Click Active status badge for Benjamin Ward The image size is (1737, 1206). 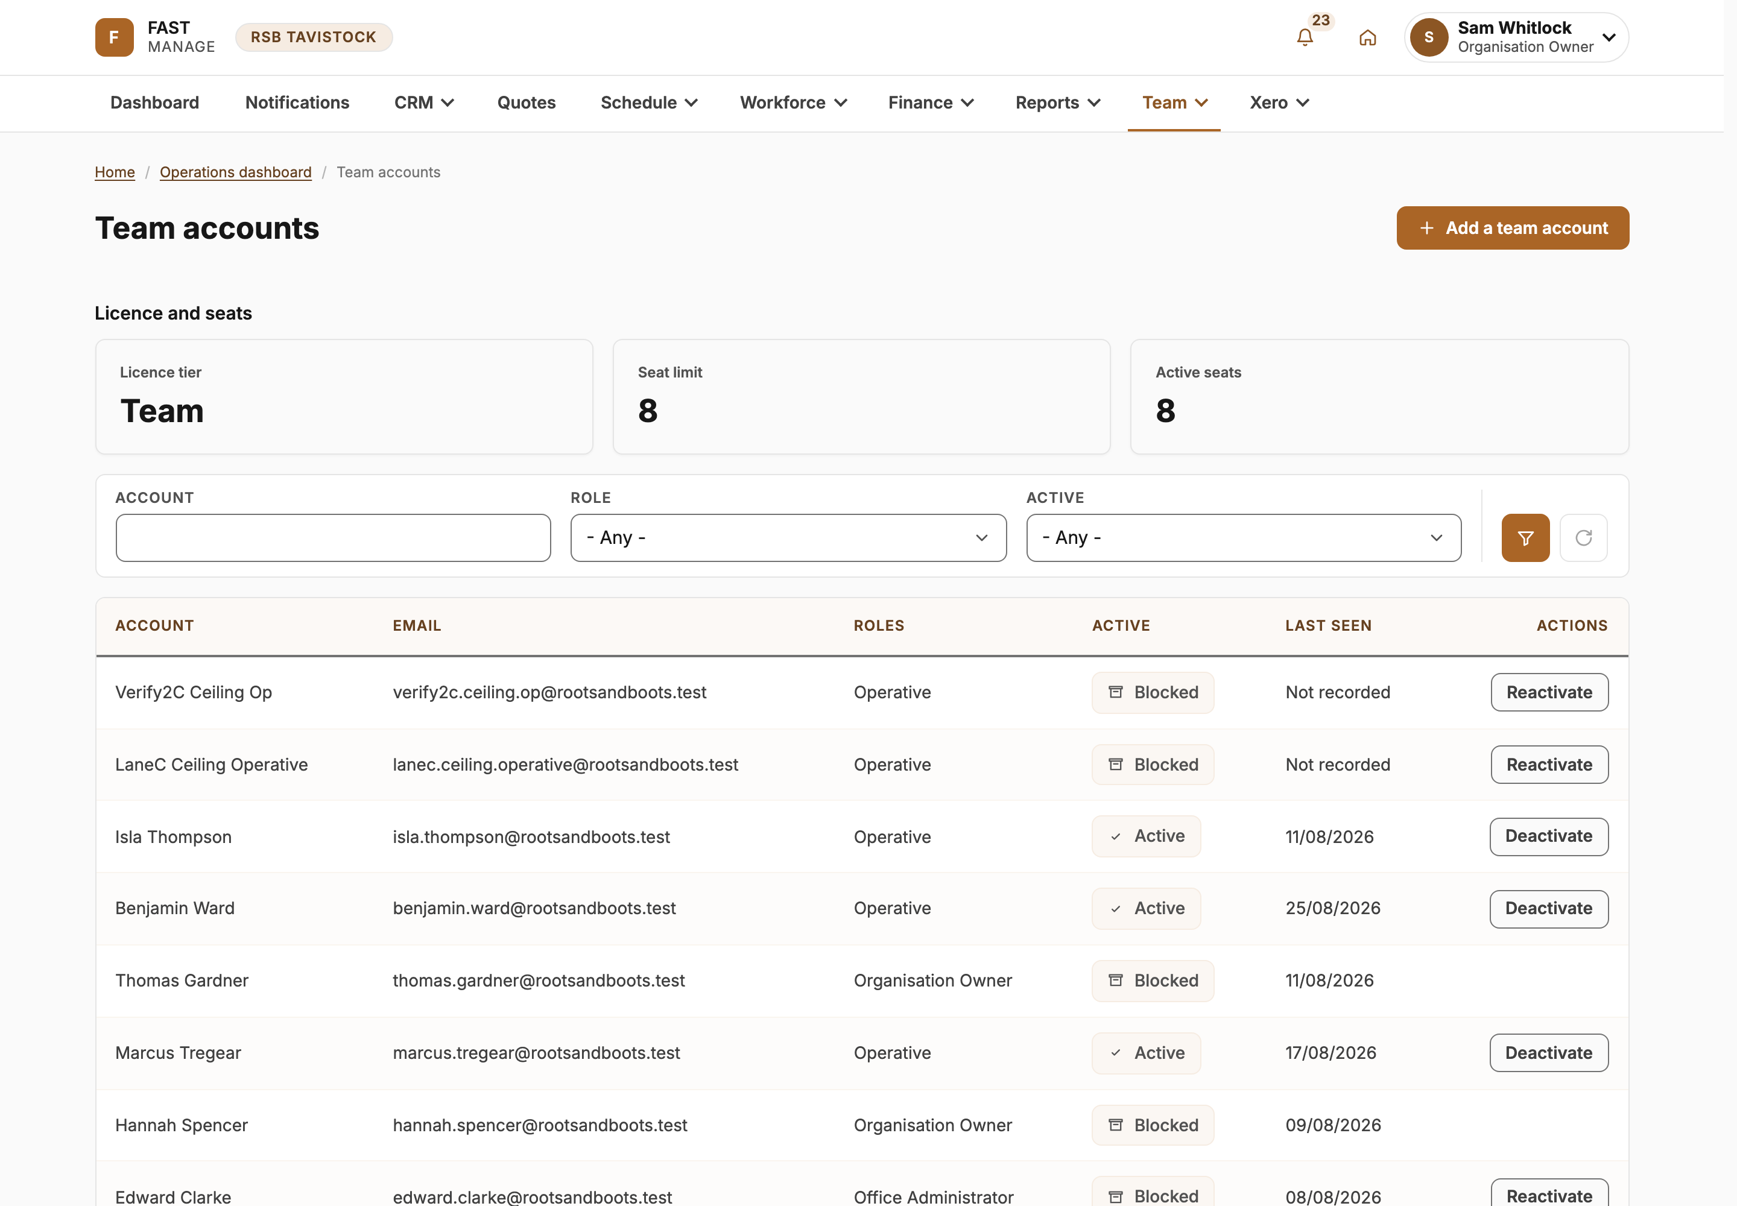tap(1146, 908)
